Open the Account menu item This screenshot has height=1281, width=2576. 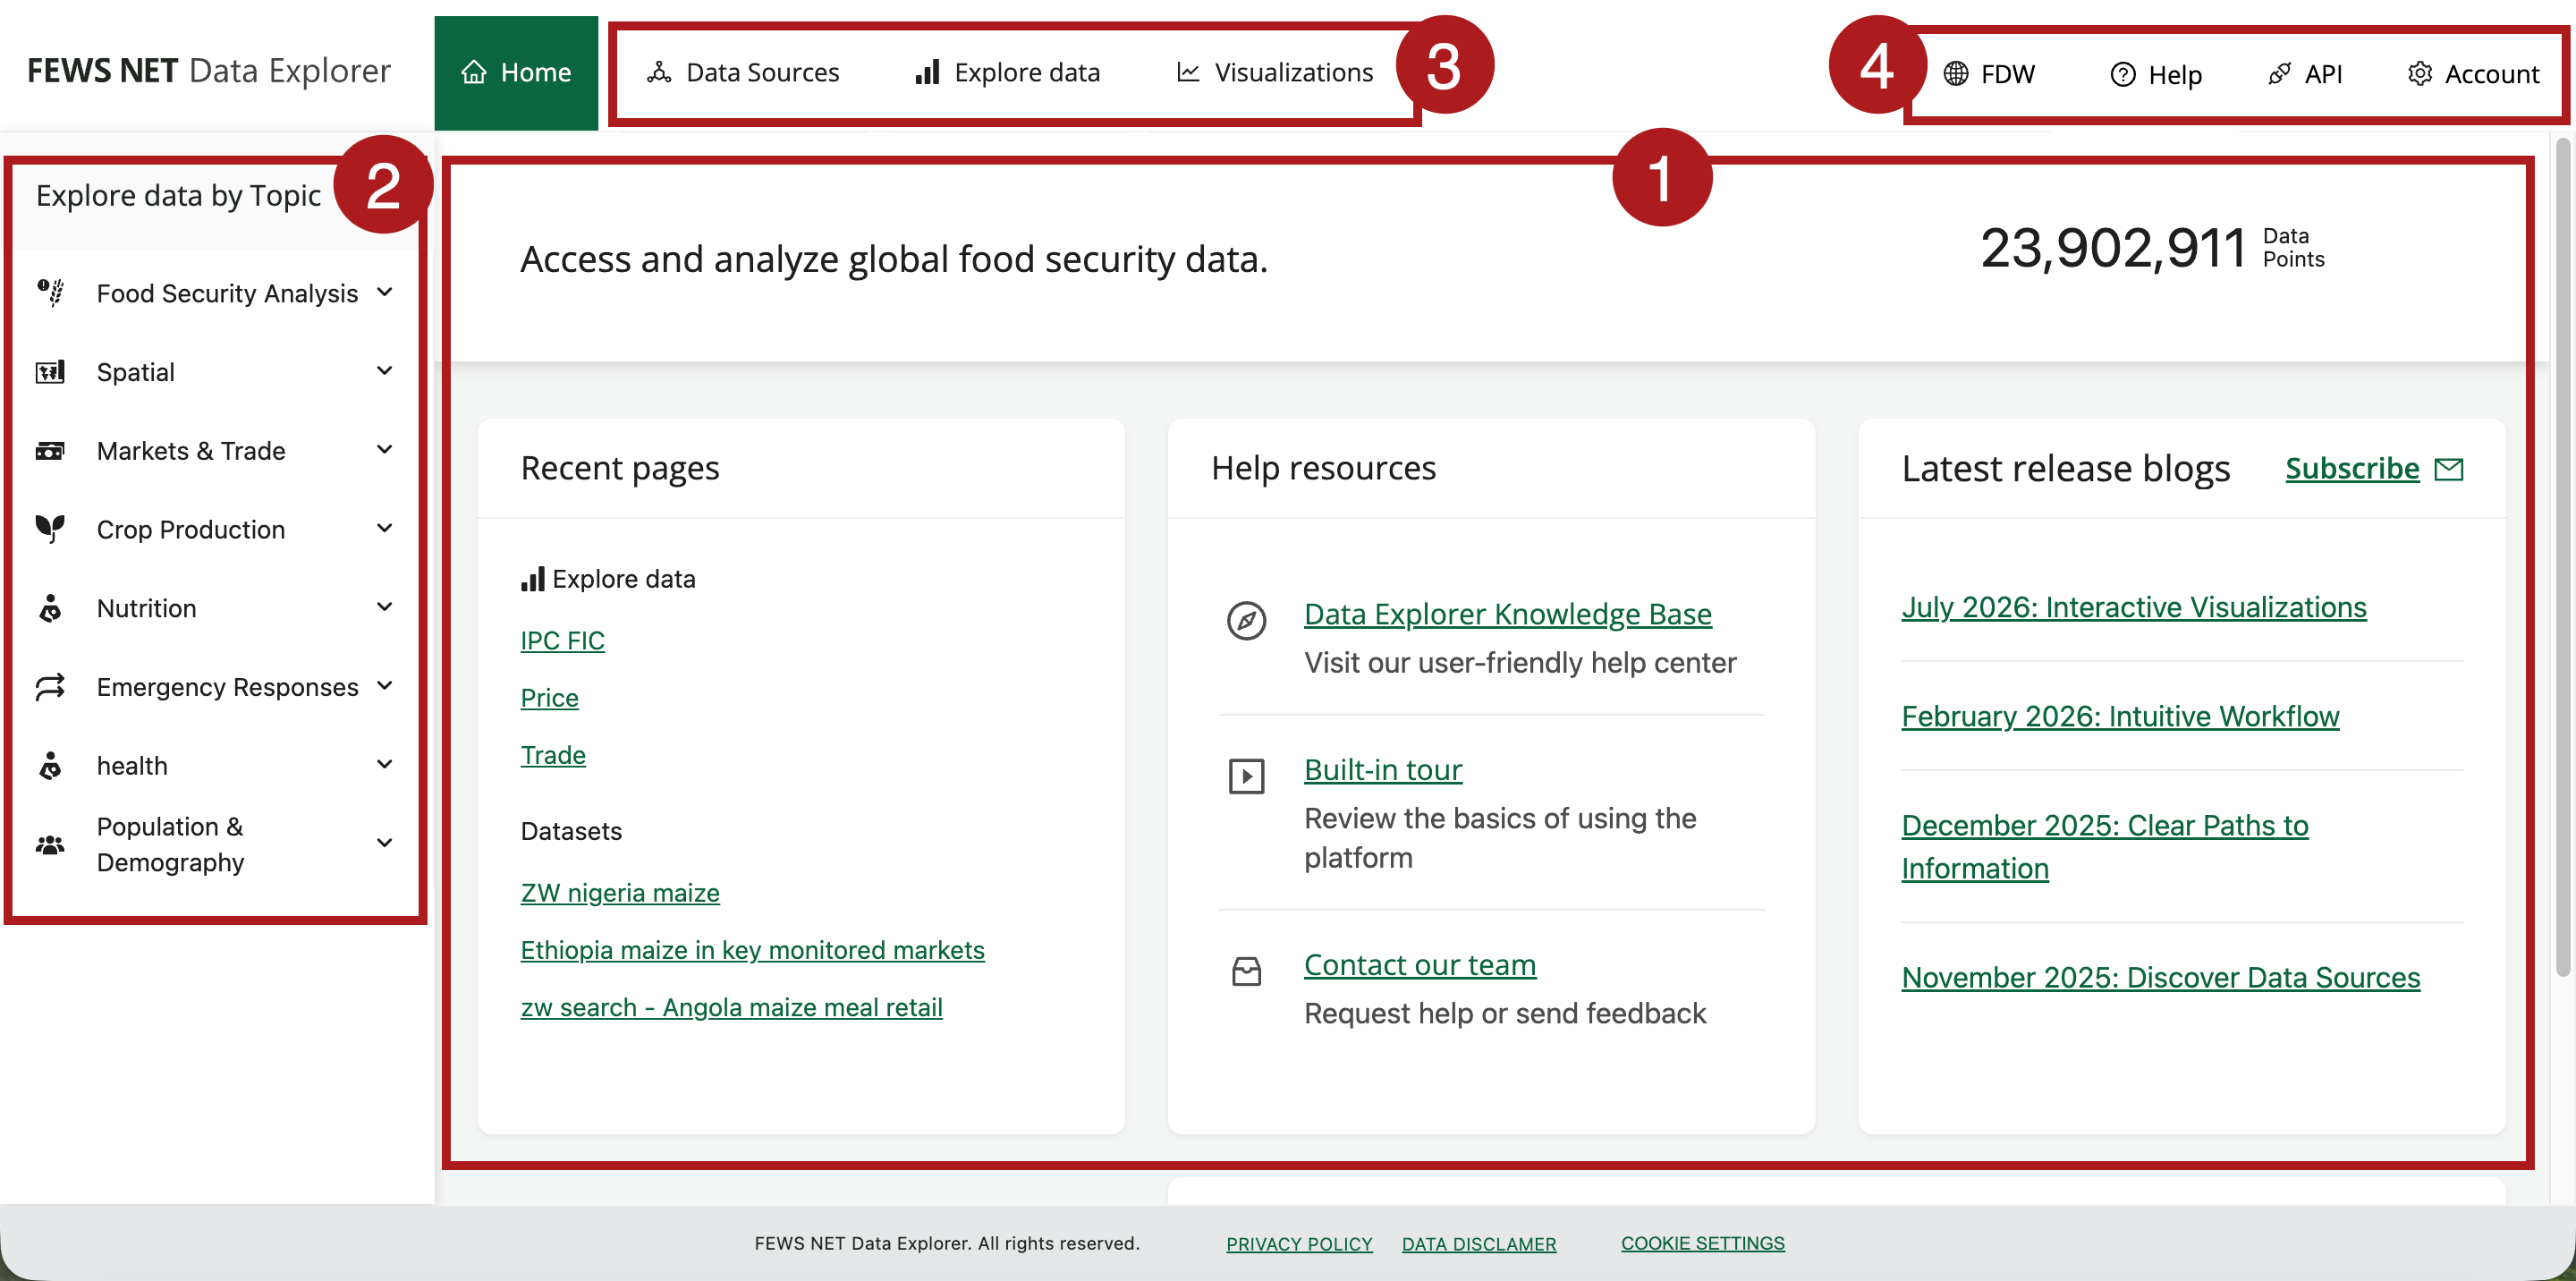(2474, 74)
